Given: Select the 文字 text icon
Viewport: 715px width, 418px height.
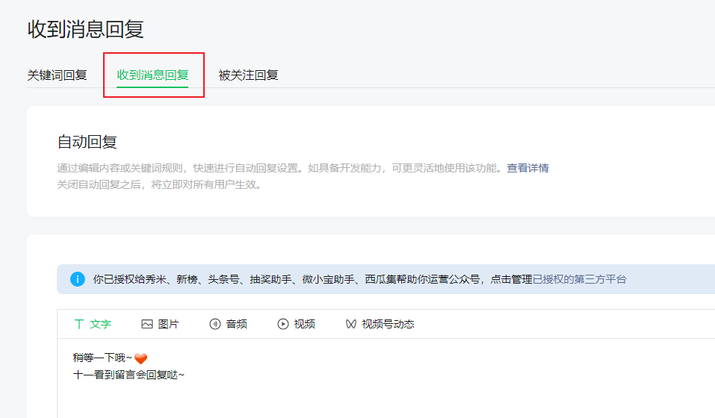Looking at the screenshot, I should (79, 324).
